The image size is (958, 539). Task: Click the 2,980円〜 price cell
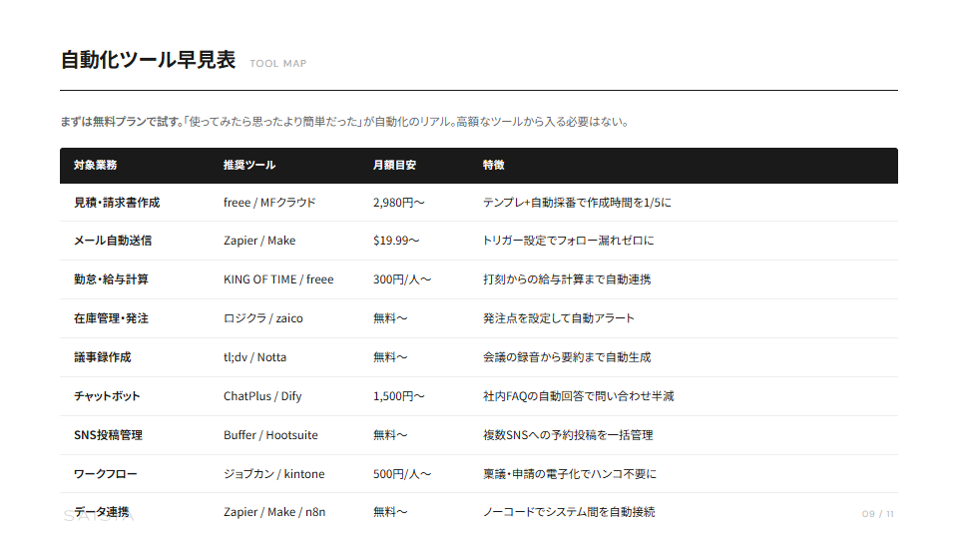pyautogui.click(x=399, y=203)
